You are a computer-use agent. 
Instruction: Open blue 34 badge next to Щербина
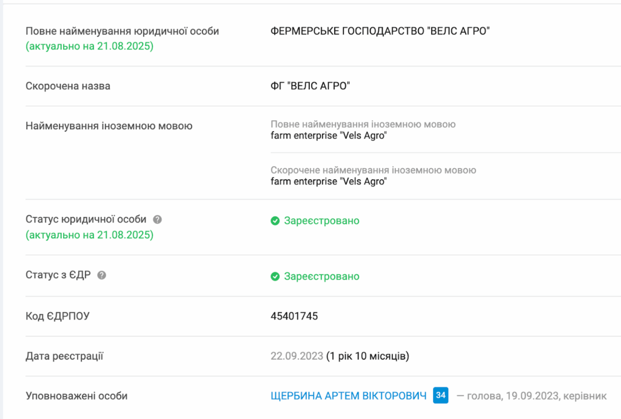[x=440, y=395]
